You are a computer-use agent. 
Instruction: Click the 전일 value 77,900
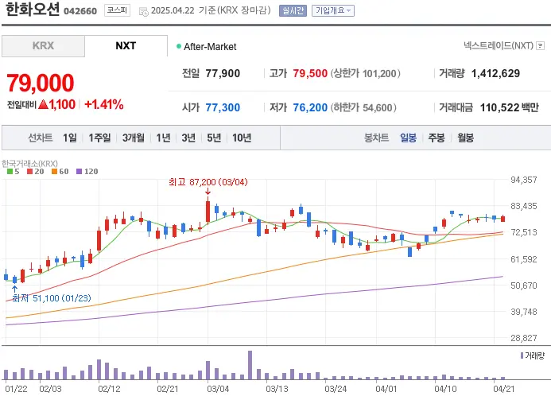pos(223,73)
